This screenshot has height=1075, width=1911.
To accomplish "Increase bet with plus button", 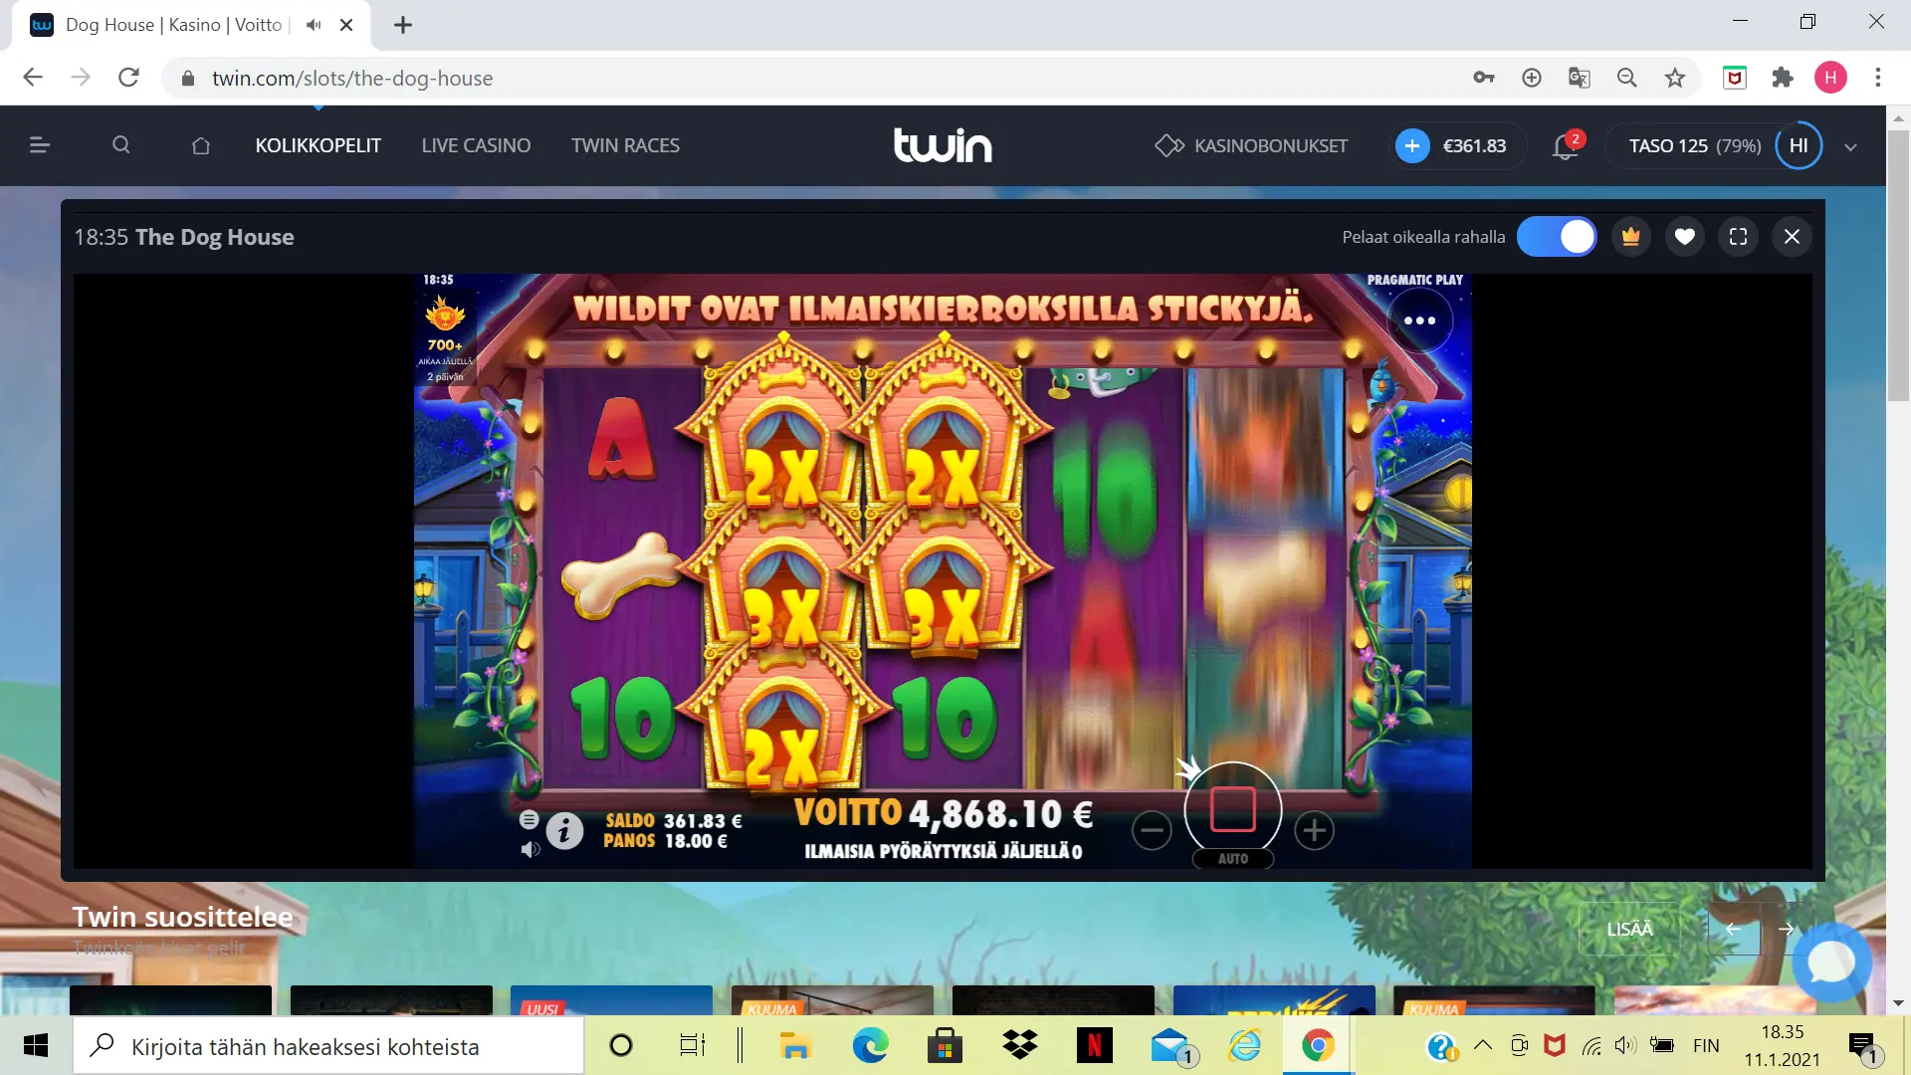I will pyautogui.click(x=1314, y=830).
